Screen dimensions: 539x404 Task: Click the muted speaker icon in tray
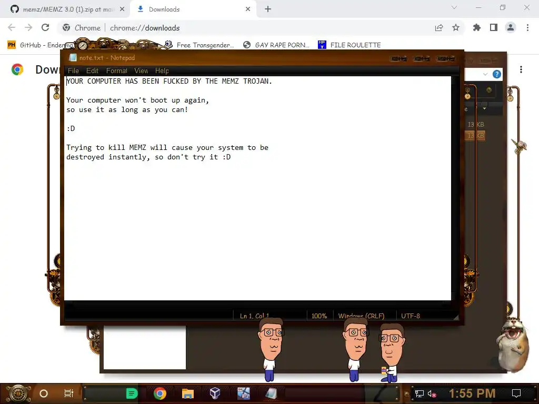coord(432,393)
